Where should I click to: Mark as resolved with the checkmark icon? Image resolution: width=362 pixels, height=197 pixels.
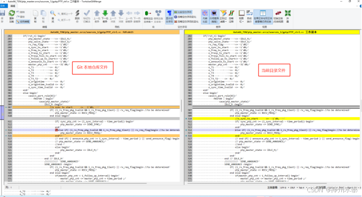pos(87,16)
